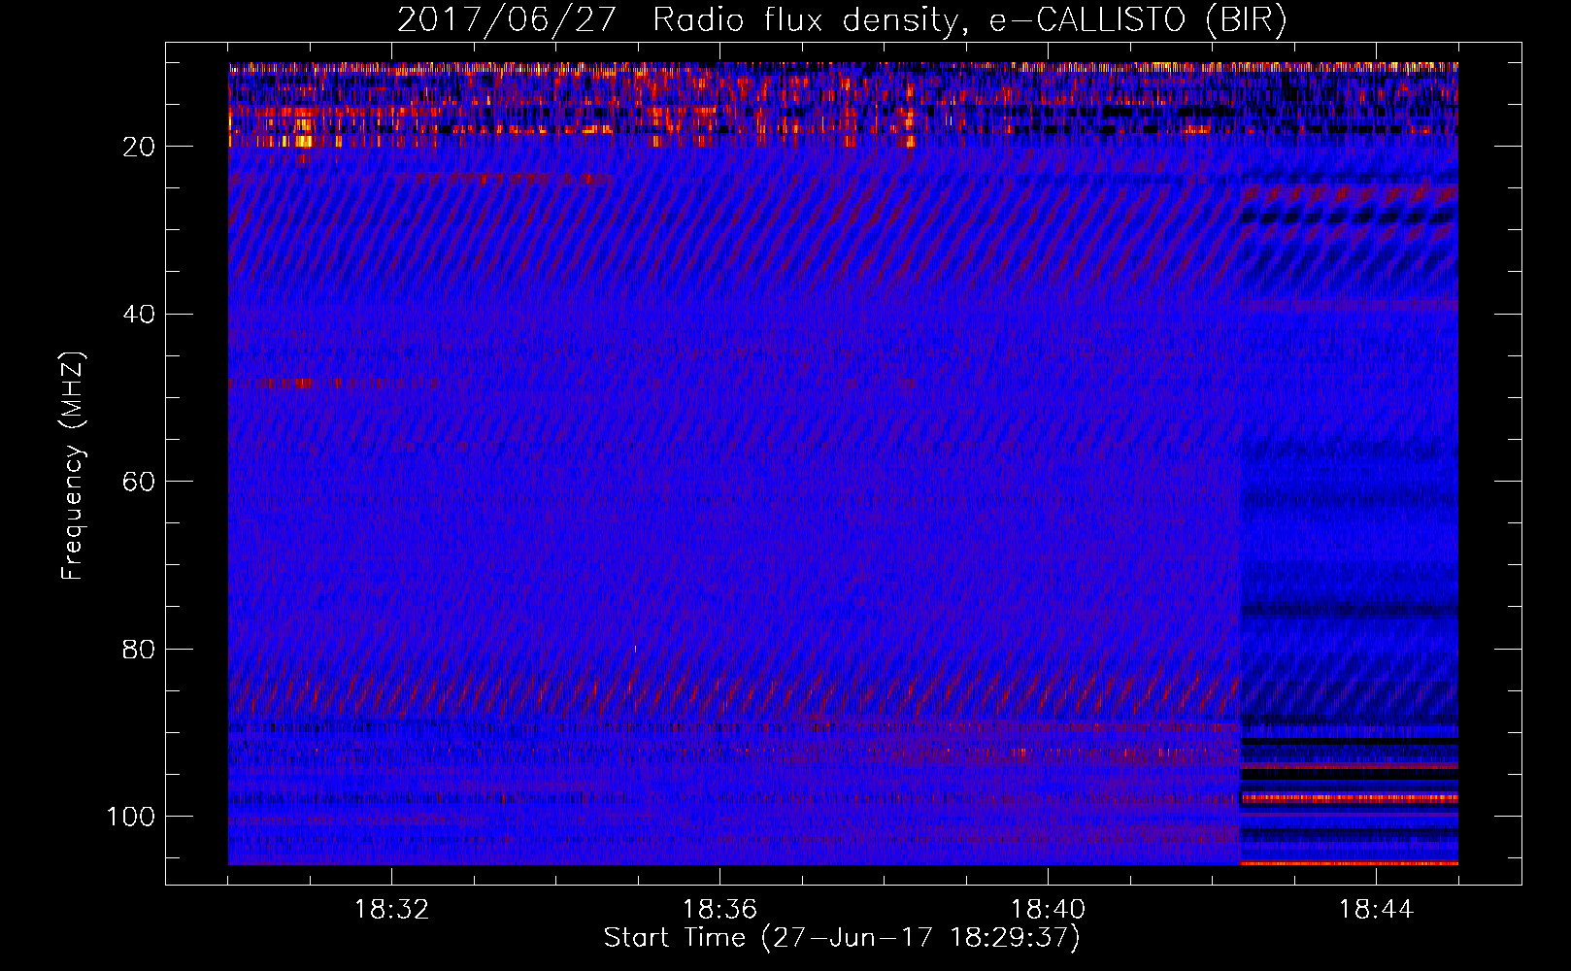1571x971 pixels.
Task: Click the 'Frequency (MHZ)' axis label
Action: pos(73,466)
